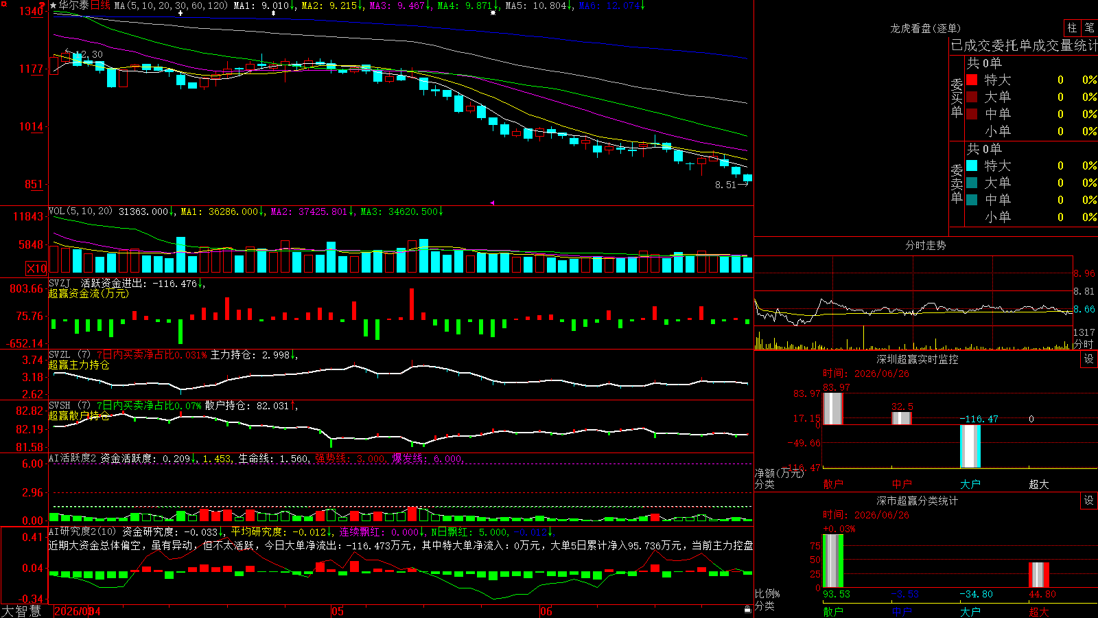Viewport: 1098px width, 618px height.
Task: Click the VOL(5,10,20) indicator label
Action: (x=80, y=211)
